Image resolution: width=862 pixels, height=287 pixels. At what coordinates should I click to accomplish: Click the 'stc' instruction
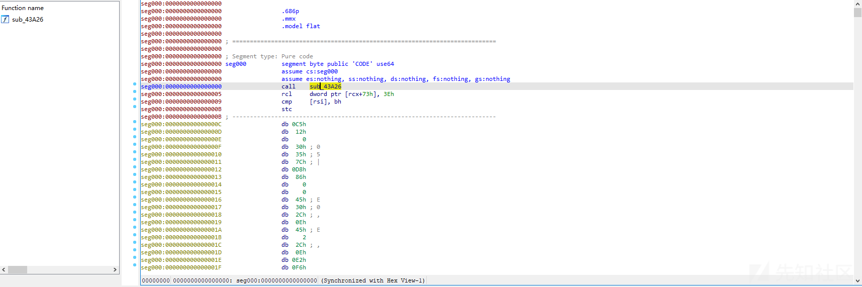(286, 109)
